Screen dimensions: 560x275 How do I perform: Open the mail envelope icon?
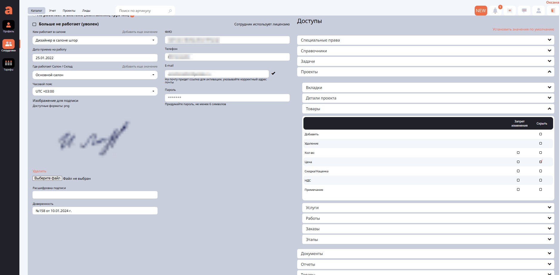click(x=510, y=11)
